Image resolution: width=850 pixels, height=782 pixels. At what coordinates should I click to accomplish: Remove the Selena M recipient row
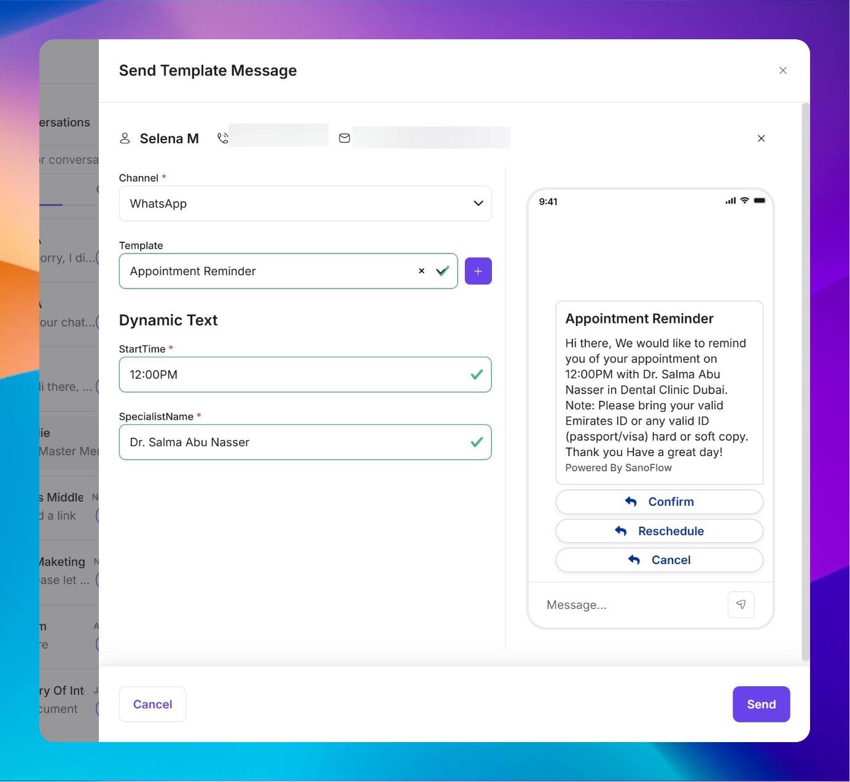pos(761,138)
